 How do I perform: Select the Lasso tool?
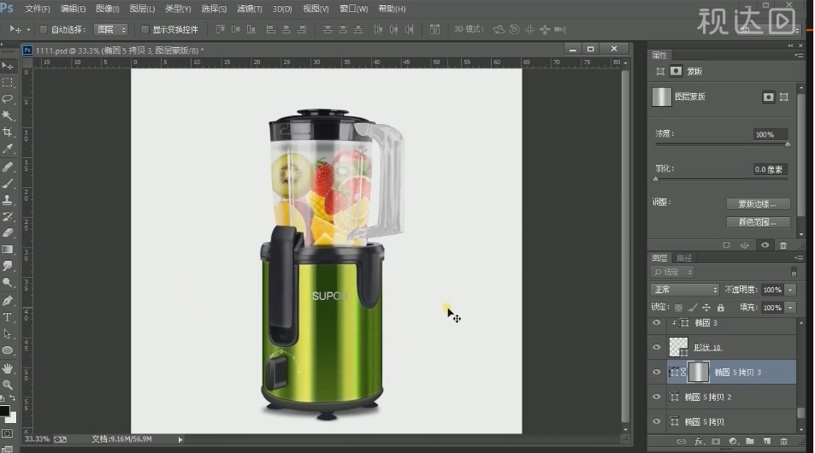tap(8, 98)
